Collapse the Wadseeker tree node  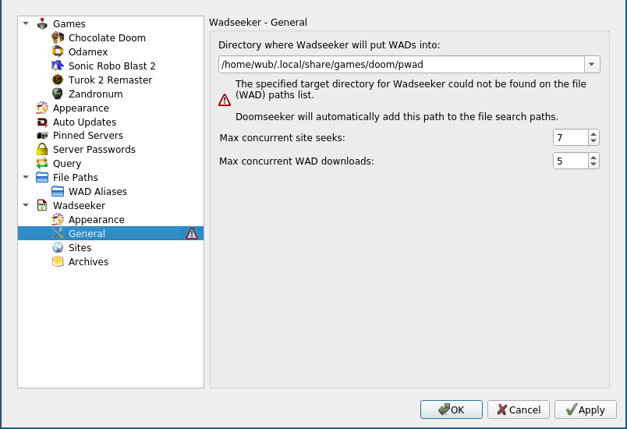coord(26,206)
